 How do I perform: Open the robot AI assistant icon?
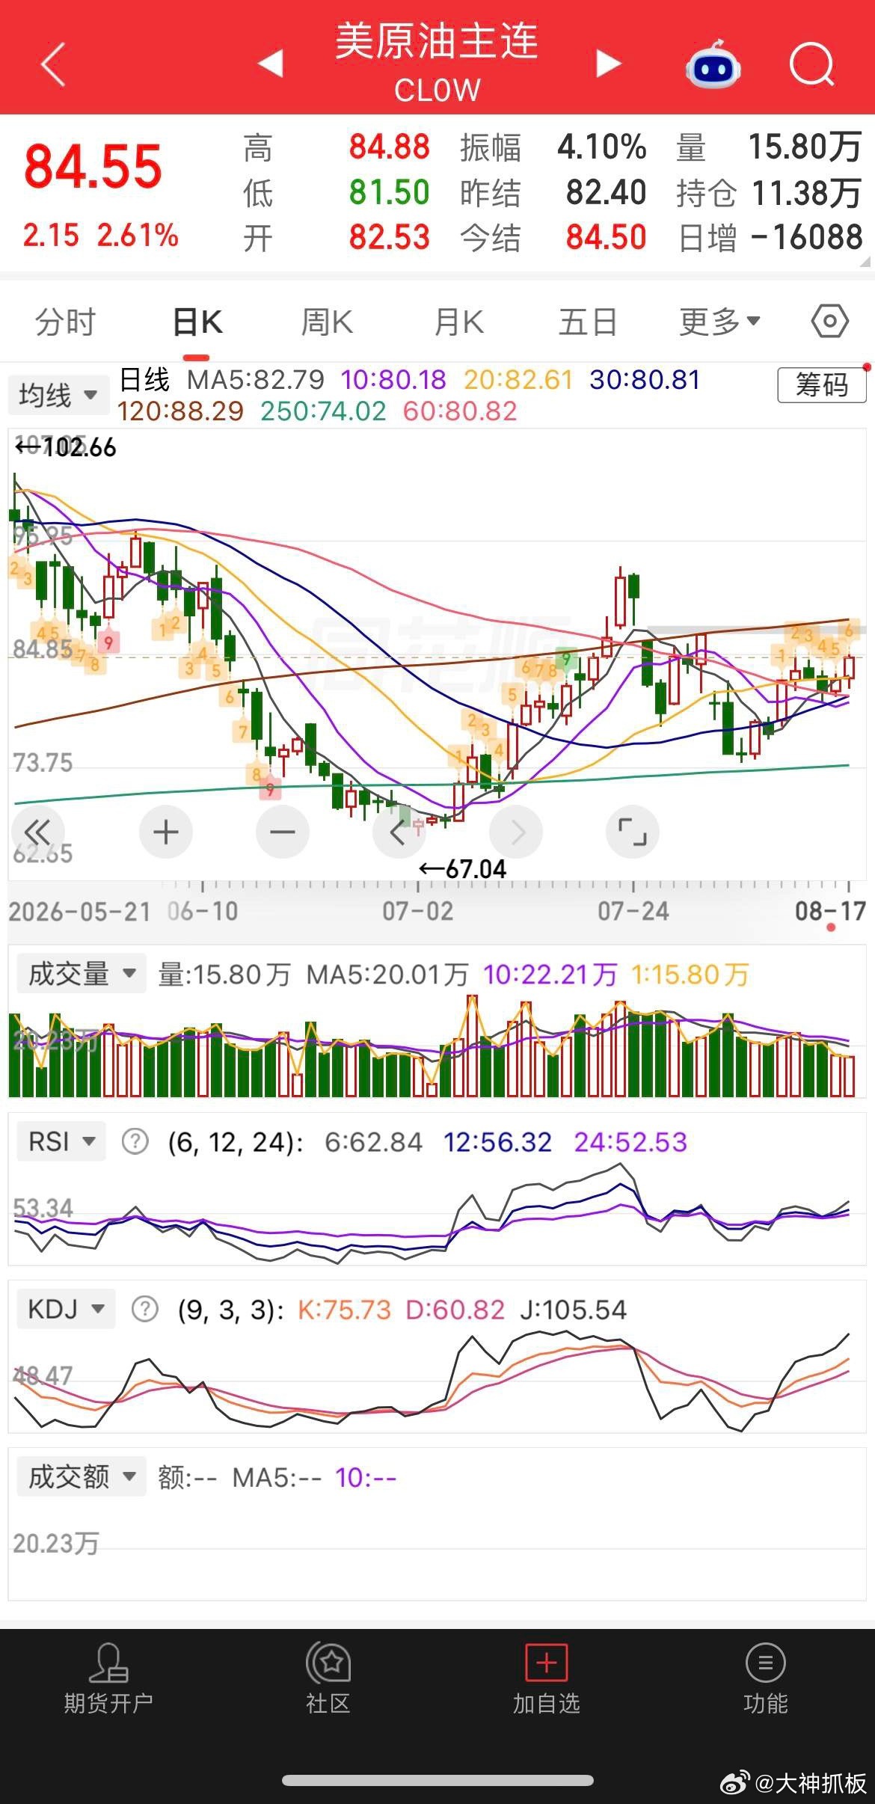[x=713, y=66]
